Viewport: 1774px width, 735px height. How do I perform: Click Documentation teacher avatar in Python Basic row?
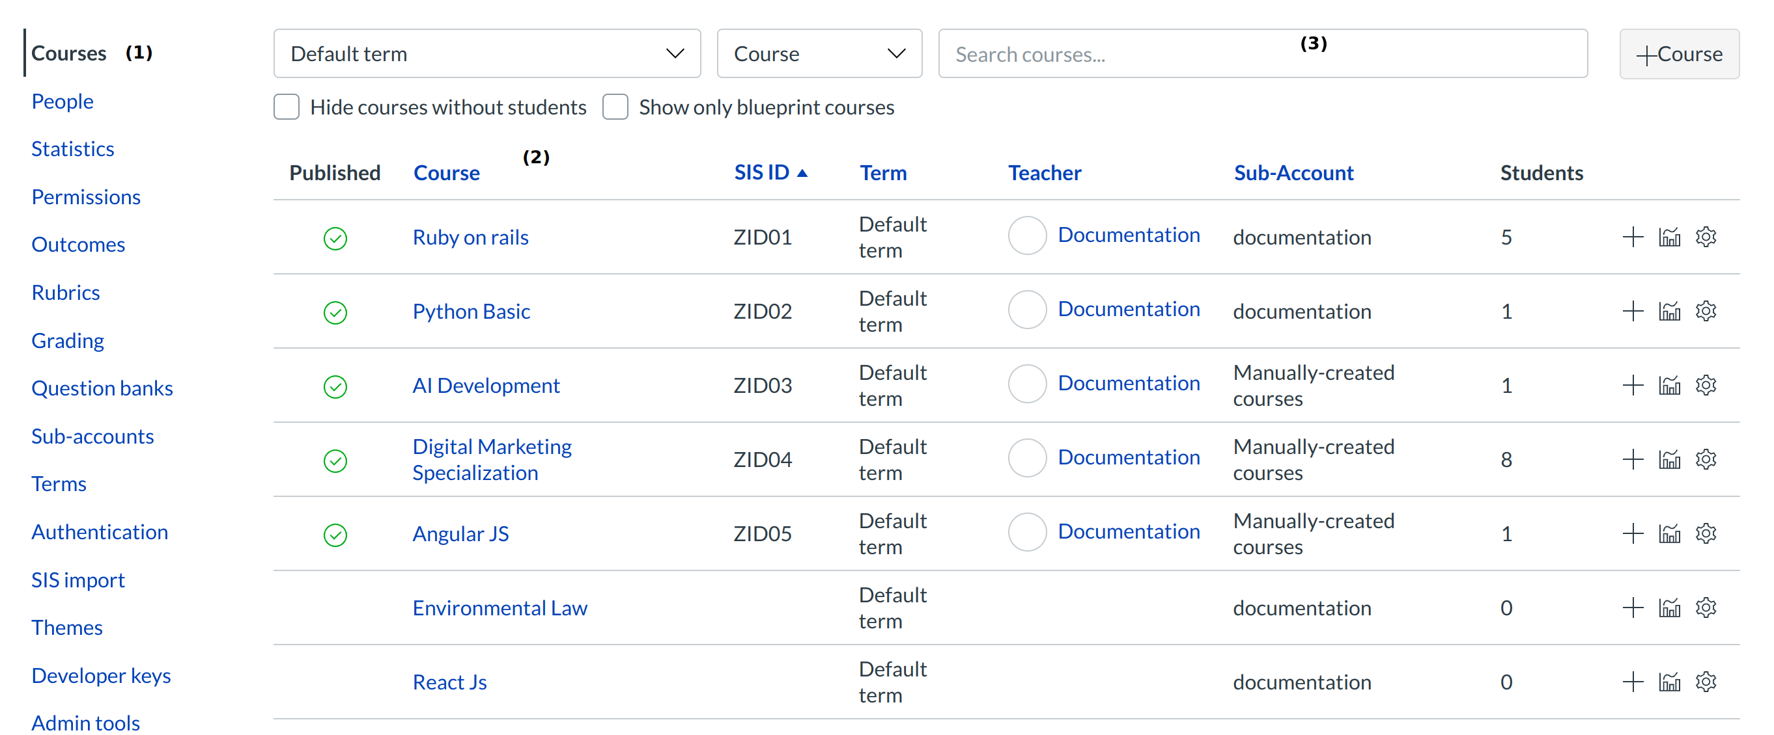point(1027,310)
